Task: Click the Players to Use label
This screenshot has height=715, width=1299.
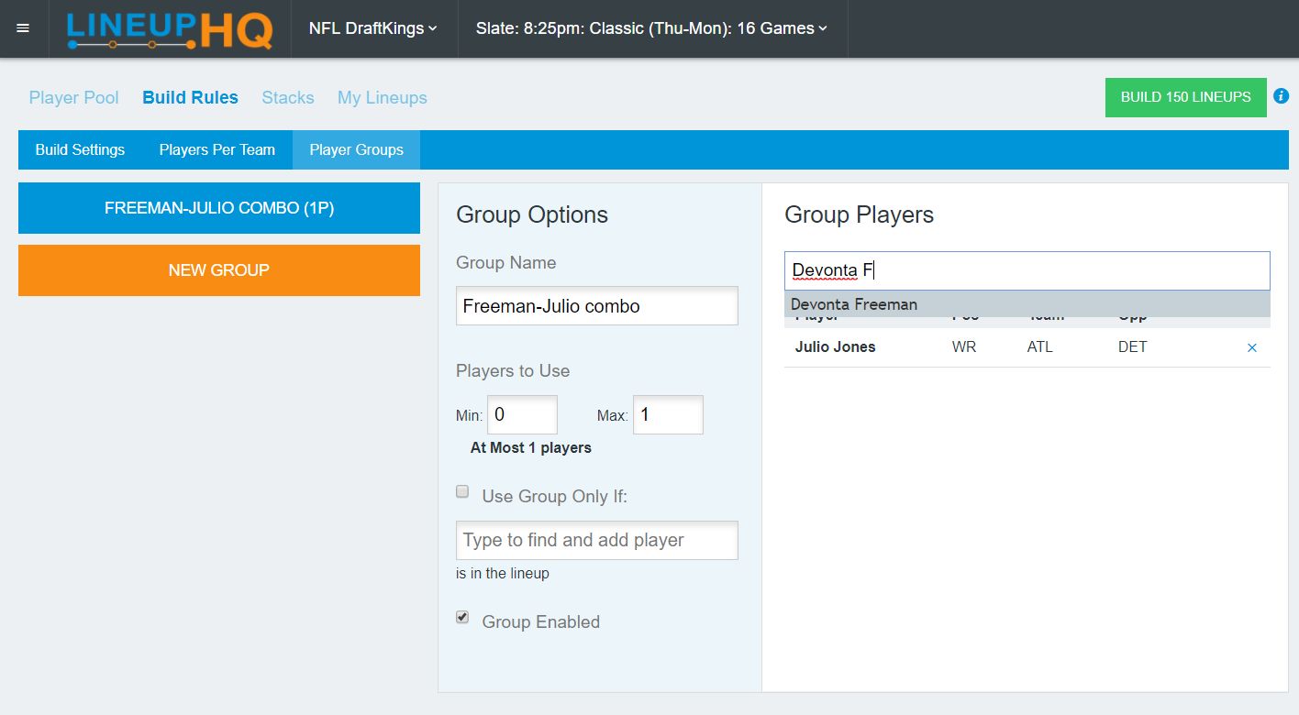Action: tap(513, 371)
